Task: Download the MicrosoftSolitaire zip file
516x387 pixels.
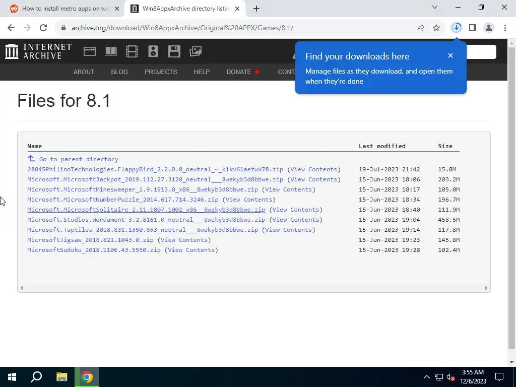Action: pyautogui.click(x=146, y=210)
